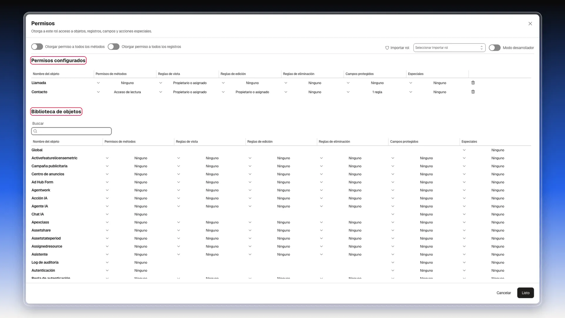Screen dimensions: 565x318
Task: Open the Seleccionar Importar rol dropdown
Action: click(449, 48)
